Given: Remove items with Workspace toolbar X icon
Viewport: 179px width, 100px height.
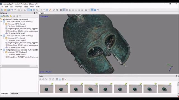Looking at the screenshot, I should pyautogui.click(x=20, y=16).
